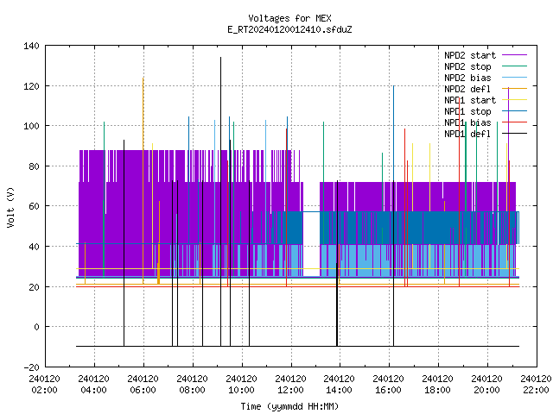Click the NPD1 defl legend label
553x414 pixels.
(x=467, y=135)
